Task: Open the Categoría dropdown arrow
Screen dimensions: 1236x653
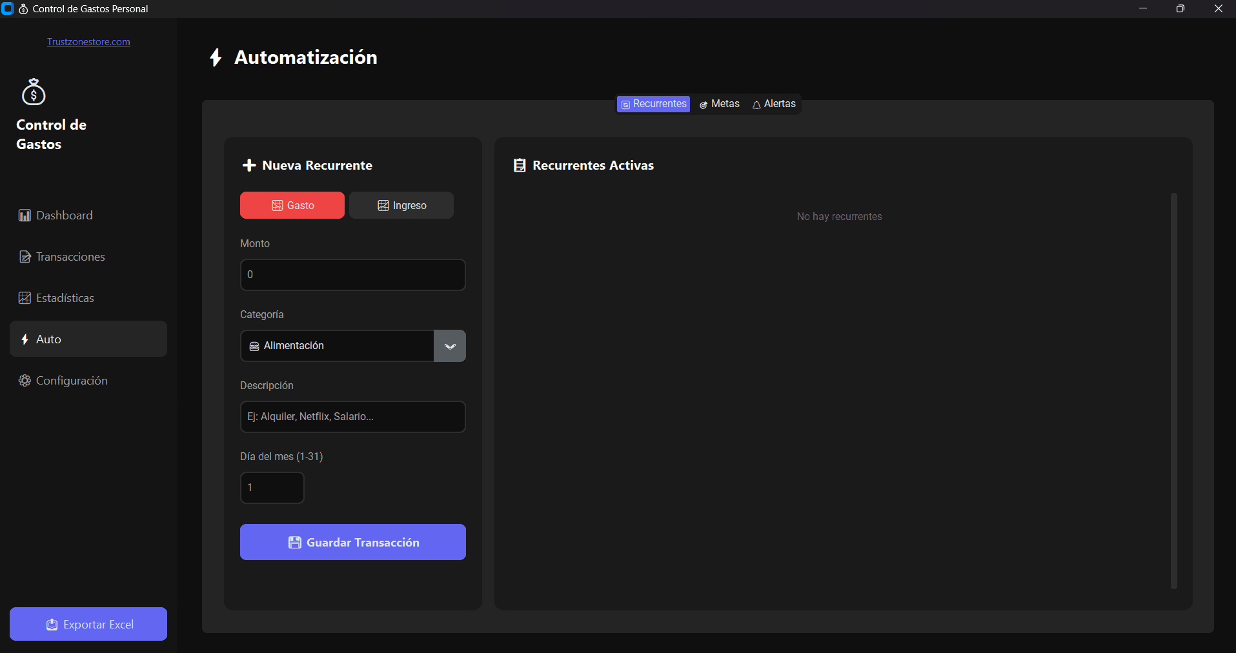Action: (450, 346)
